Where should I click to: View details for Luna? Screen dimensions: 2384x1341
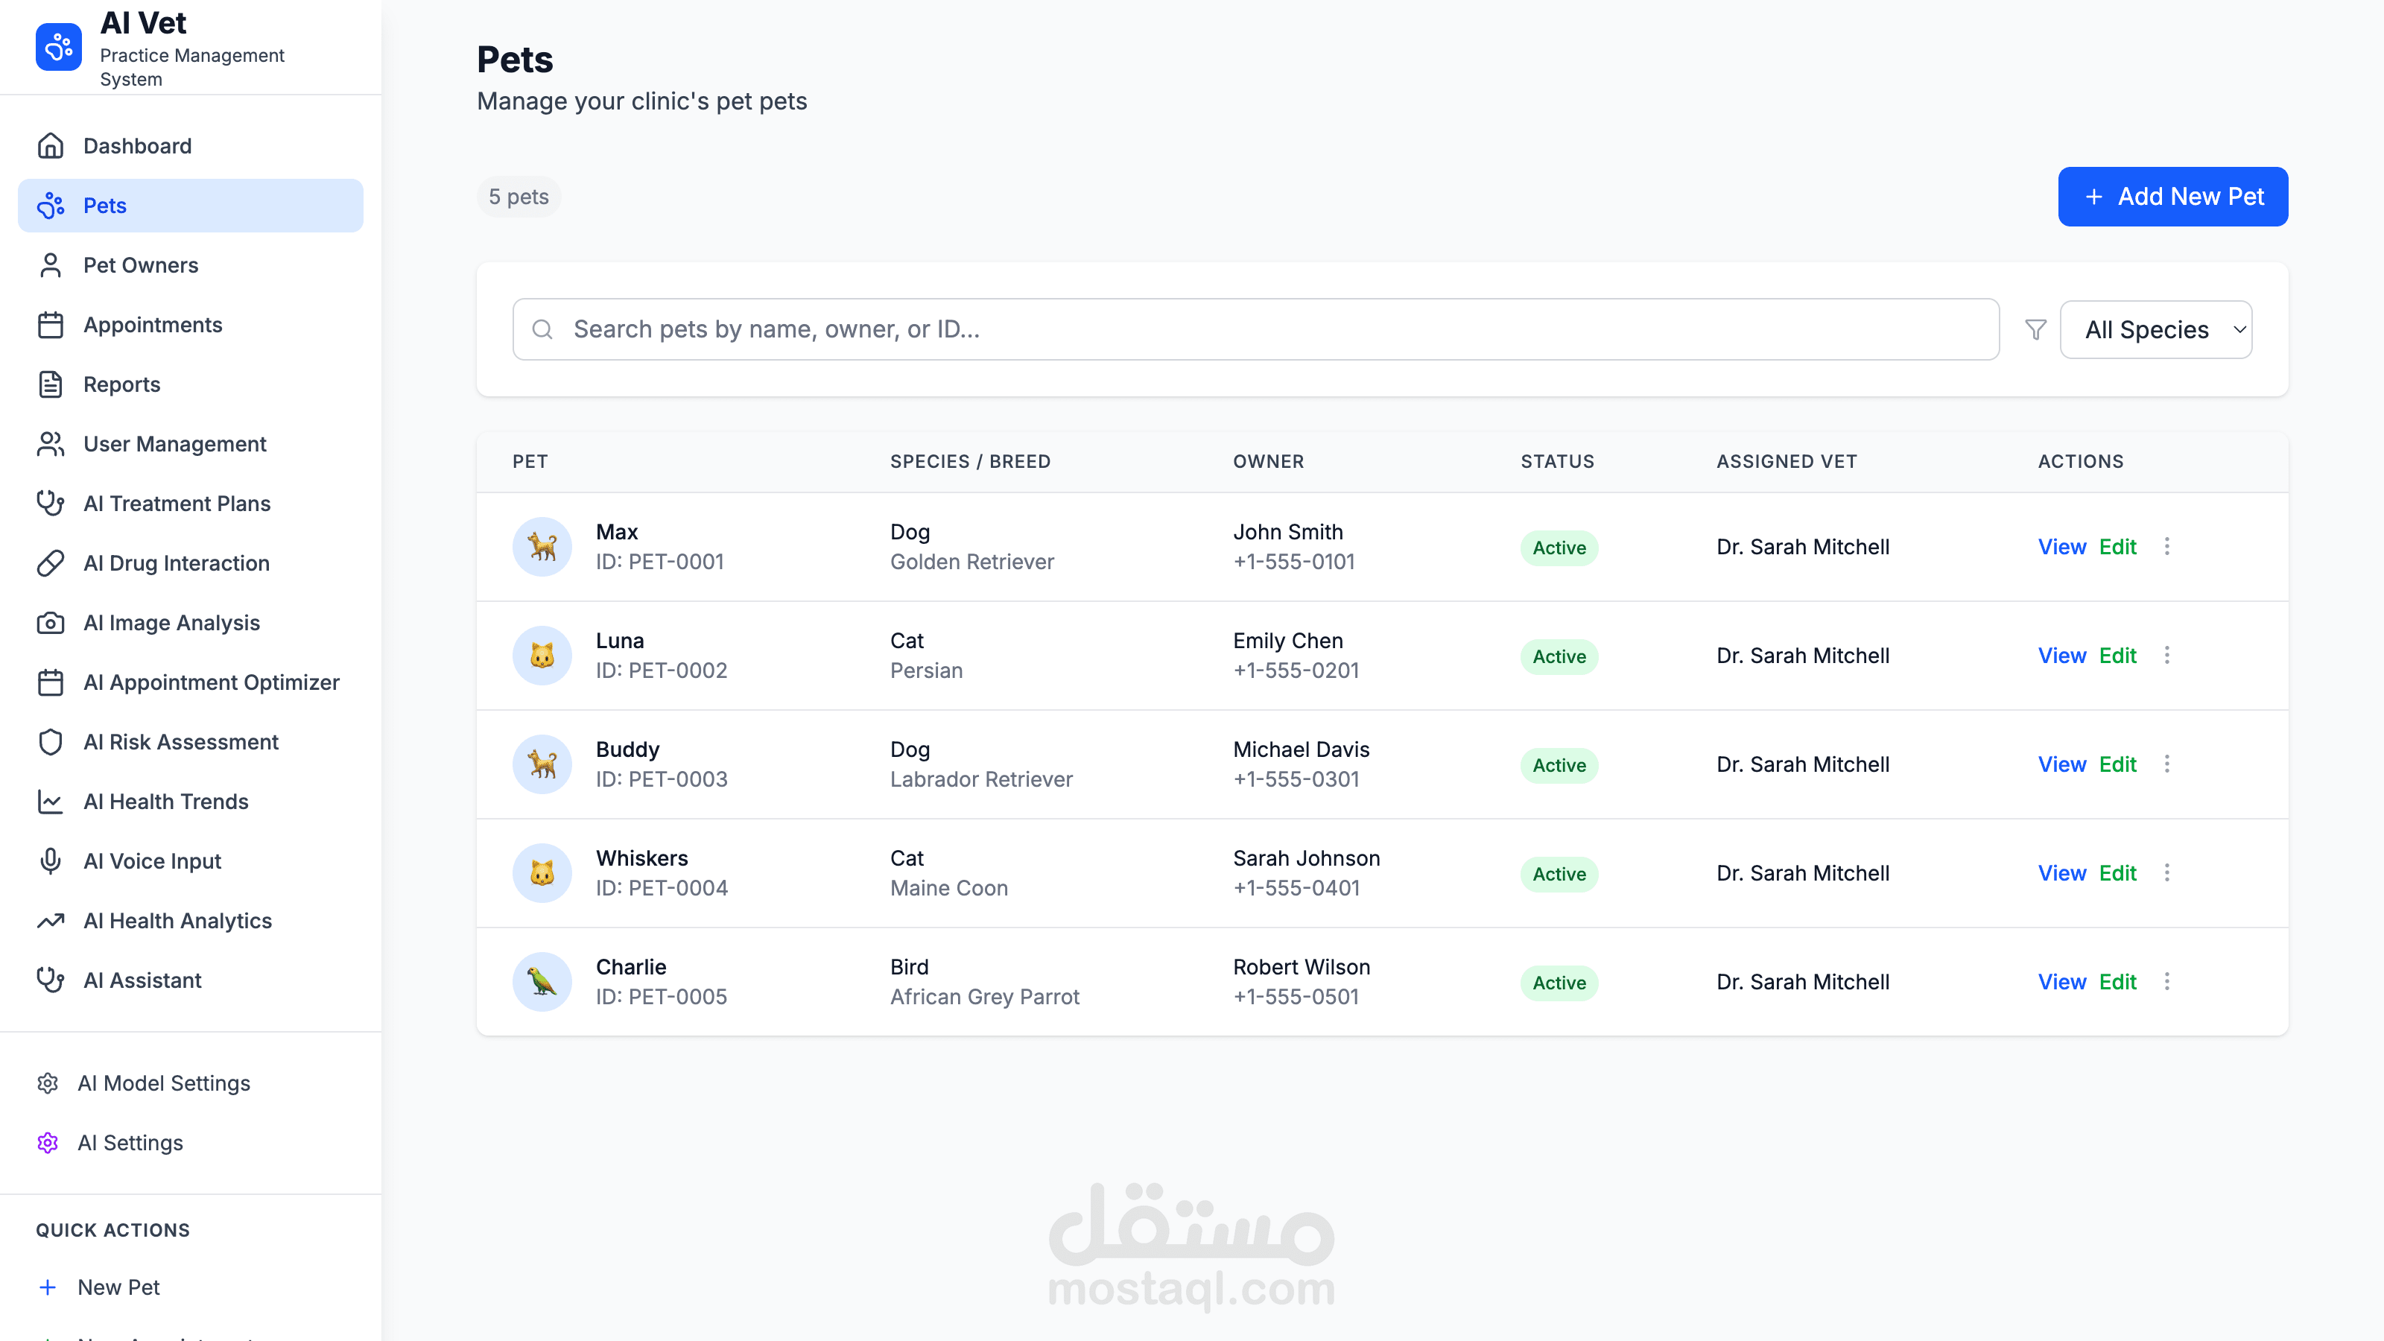[2061, 656]
